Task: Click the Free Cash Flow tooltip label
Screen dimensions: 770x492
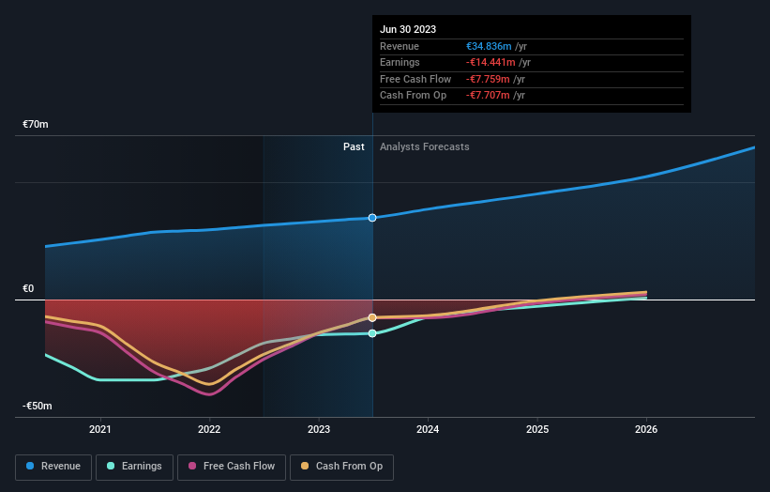Action: 415,79
